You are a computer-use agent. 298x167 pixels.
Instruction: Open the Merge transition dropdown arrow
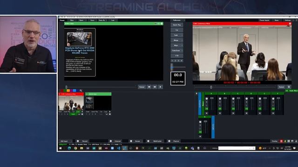point(182,40)
